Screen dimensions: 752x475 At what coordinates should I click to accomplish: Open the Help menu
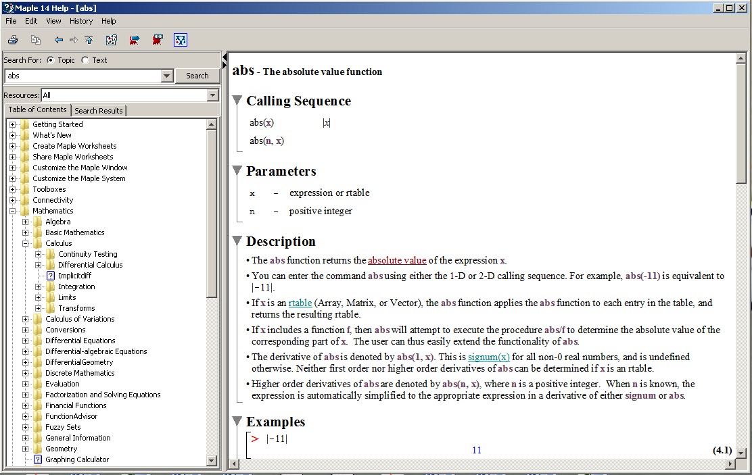click(109, 21)
